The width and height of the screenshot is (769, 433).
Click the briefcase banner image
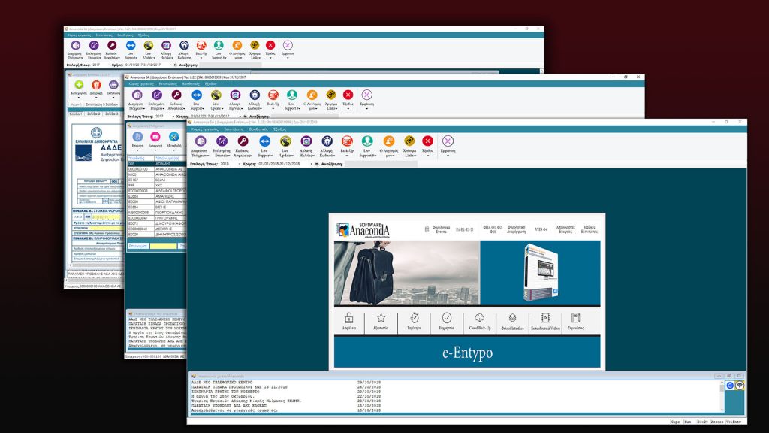point(406,273)
